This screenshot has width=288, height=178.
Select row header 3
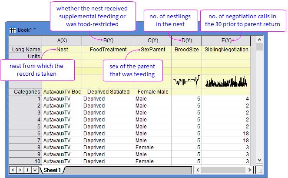point(26,113)
